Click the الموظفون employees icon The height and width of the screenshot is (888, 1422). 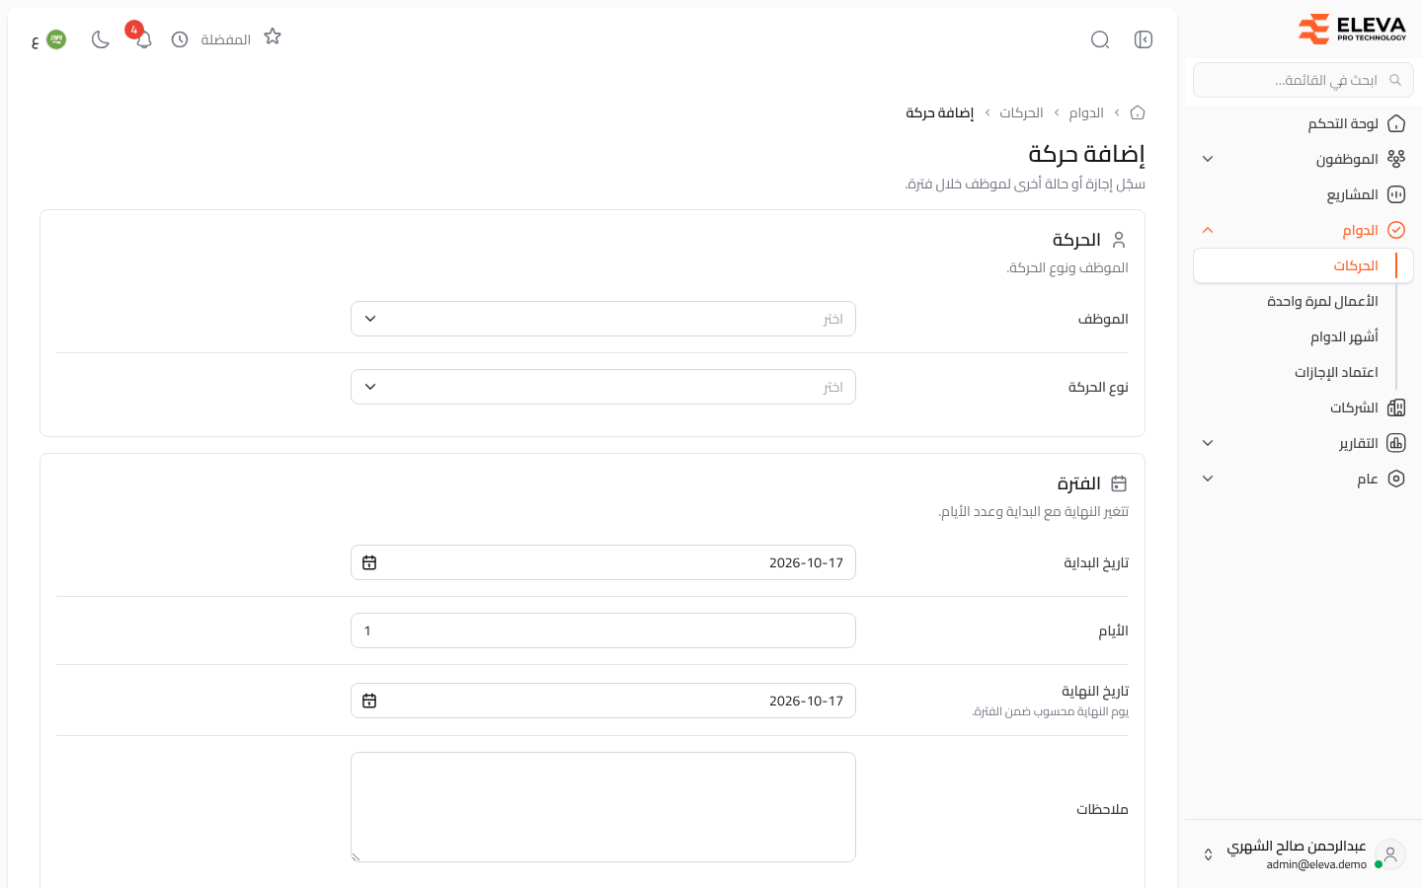[x=1396, y=159]
